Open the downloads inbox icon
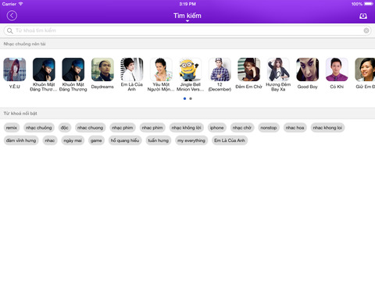Screen dimensions: 375x281 [x=363, y=16]
